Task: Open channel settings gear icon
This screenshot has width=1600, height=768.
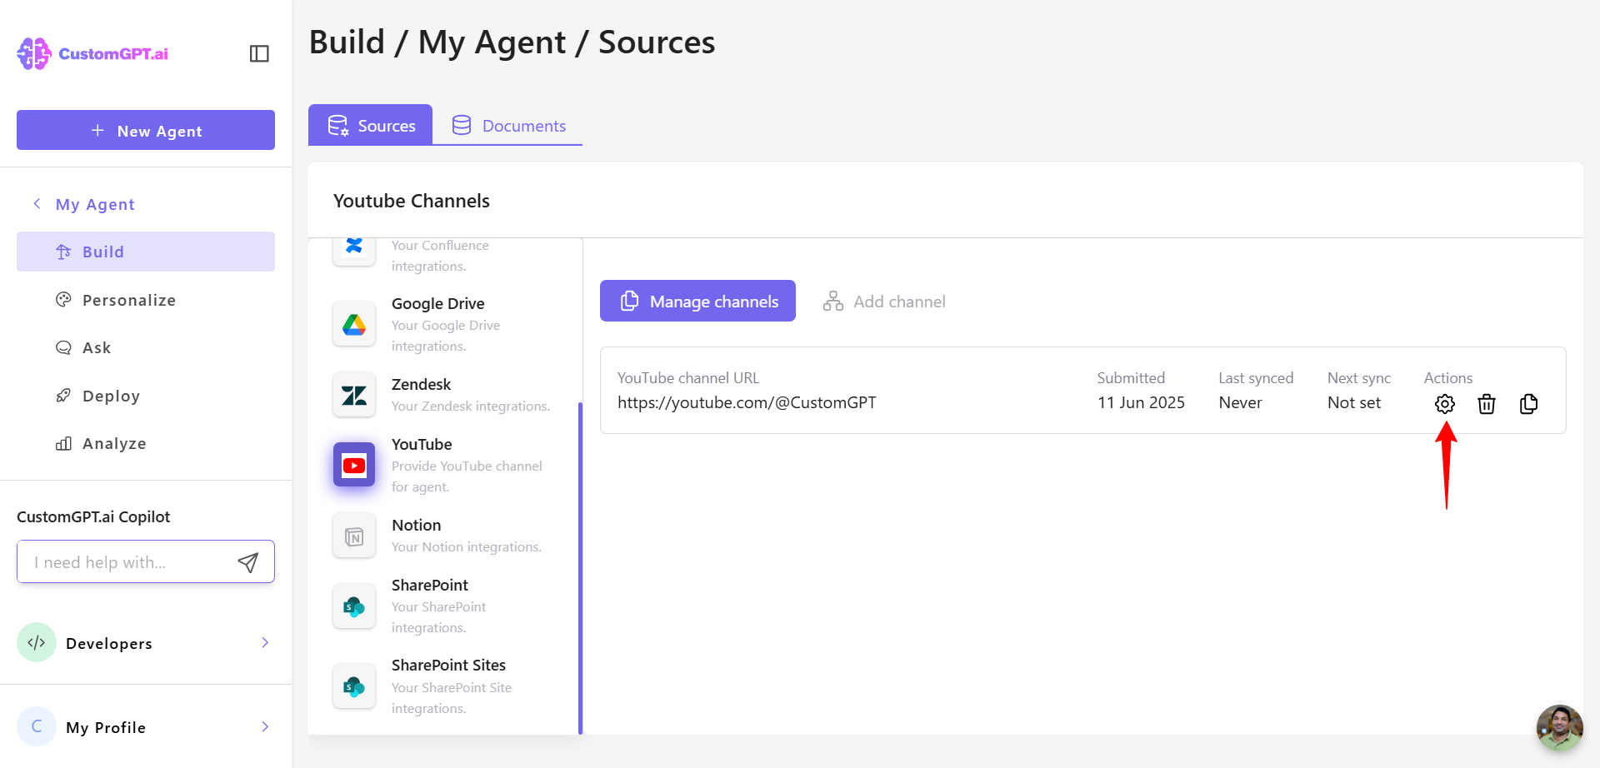Action: click(1445, 404)
